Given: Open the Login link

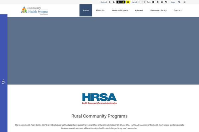Looking at the screenshot, I should tap(173, 2).
